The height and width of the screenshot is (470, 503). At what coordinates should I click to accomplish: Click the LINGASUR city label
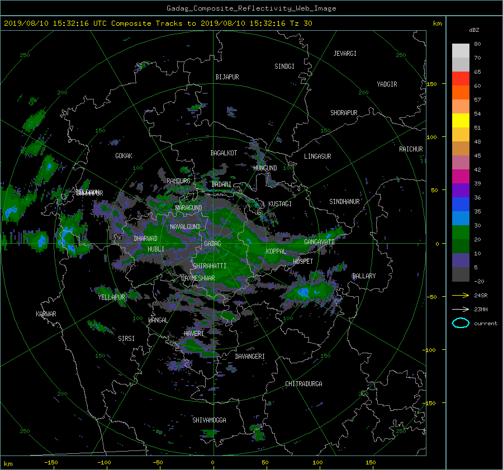click(x=317, y=156)
